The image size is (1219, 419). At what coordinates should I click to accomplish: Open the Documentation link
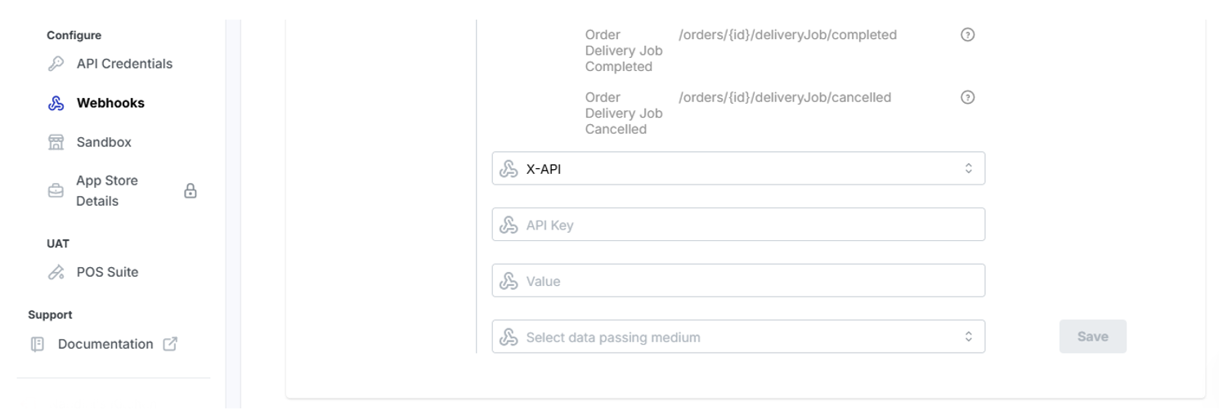tap(105, 344)
